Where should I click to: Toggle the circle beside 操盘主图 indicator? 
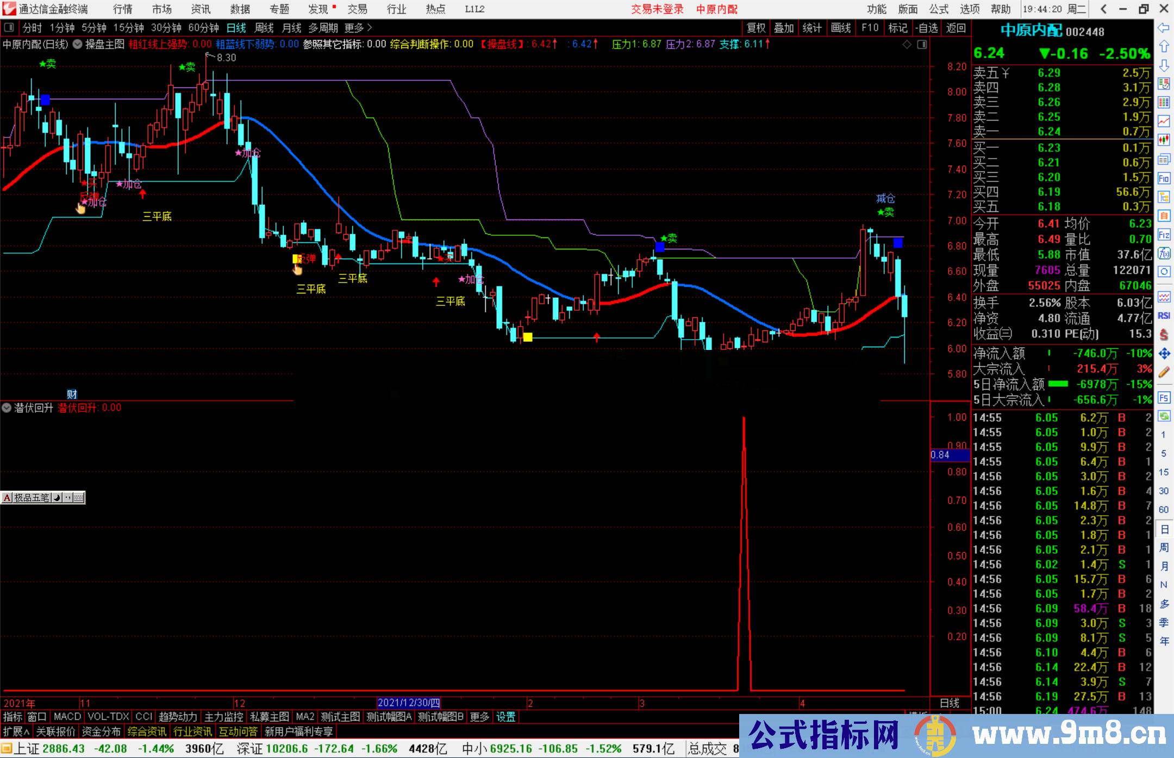(78, 44)
